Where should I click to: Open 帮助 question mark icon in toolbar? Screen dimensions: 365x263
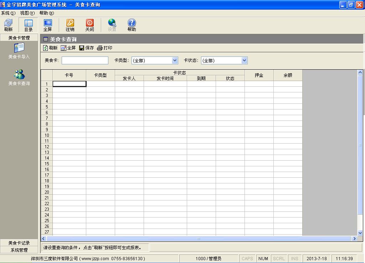tap(132, 25)
